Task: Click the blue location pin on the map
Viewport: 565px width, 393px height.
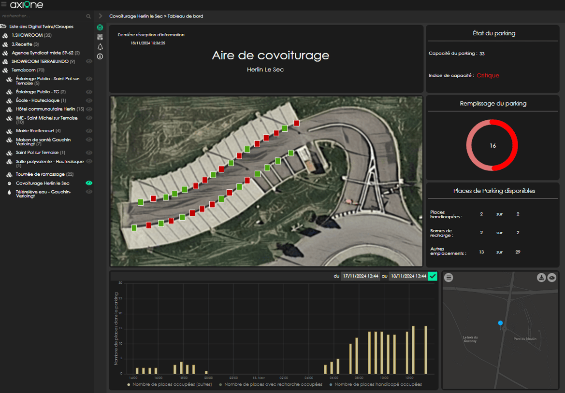Action: tap(500, 323)
